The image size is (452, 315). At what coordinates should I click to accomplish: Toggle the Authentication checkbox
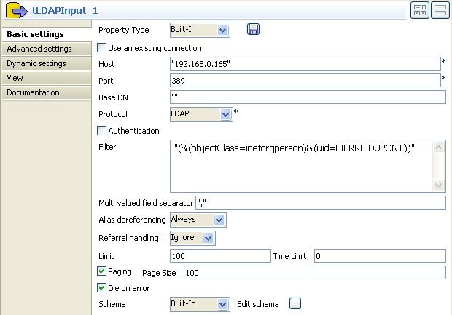point(102,131)
